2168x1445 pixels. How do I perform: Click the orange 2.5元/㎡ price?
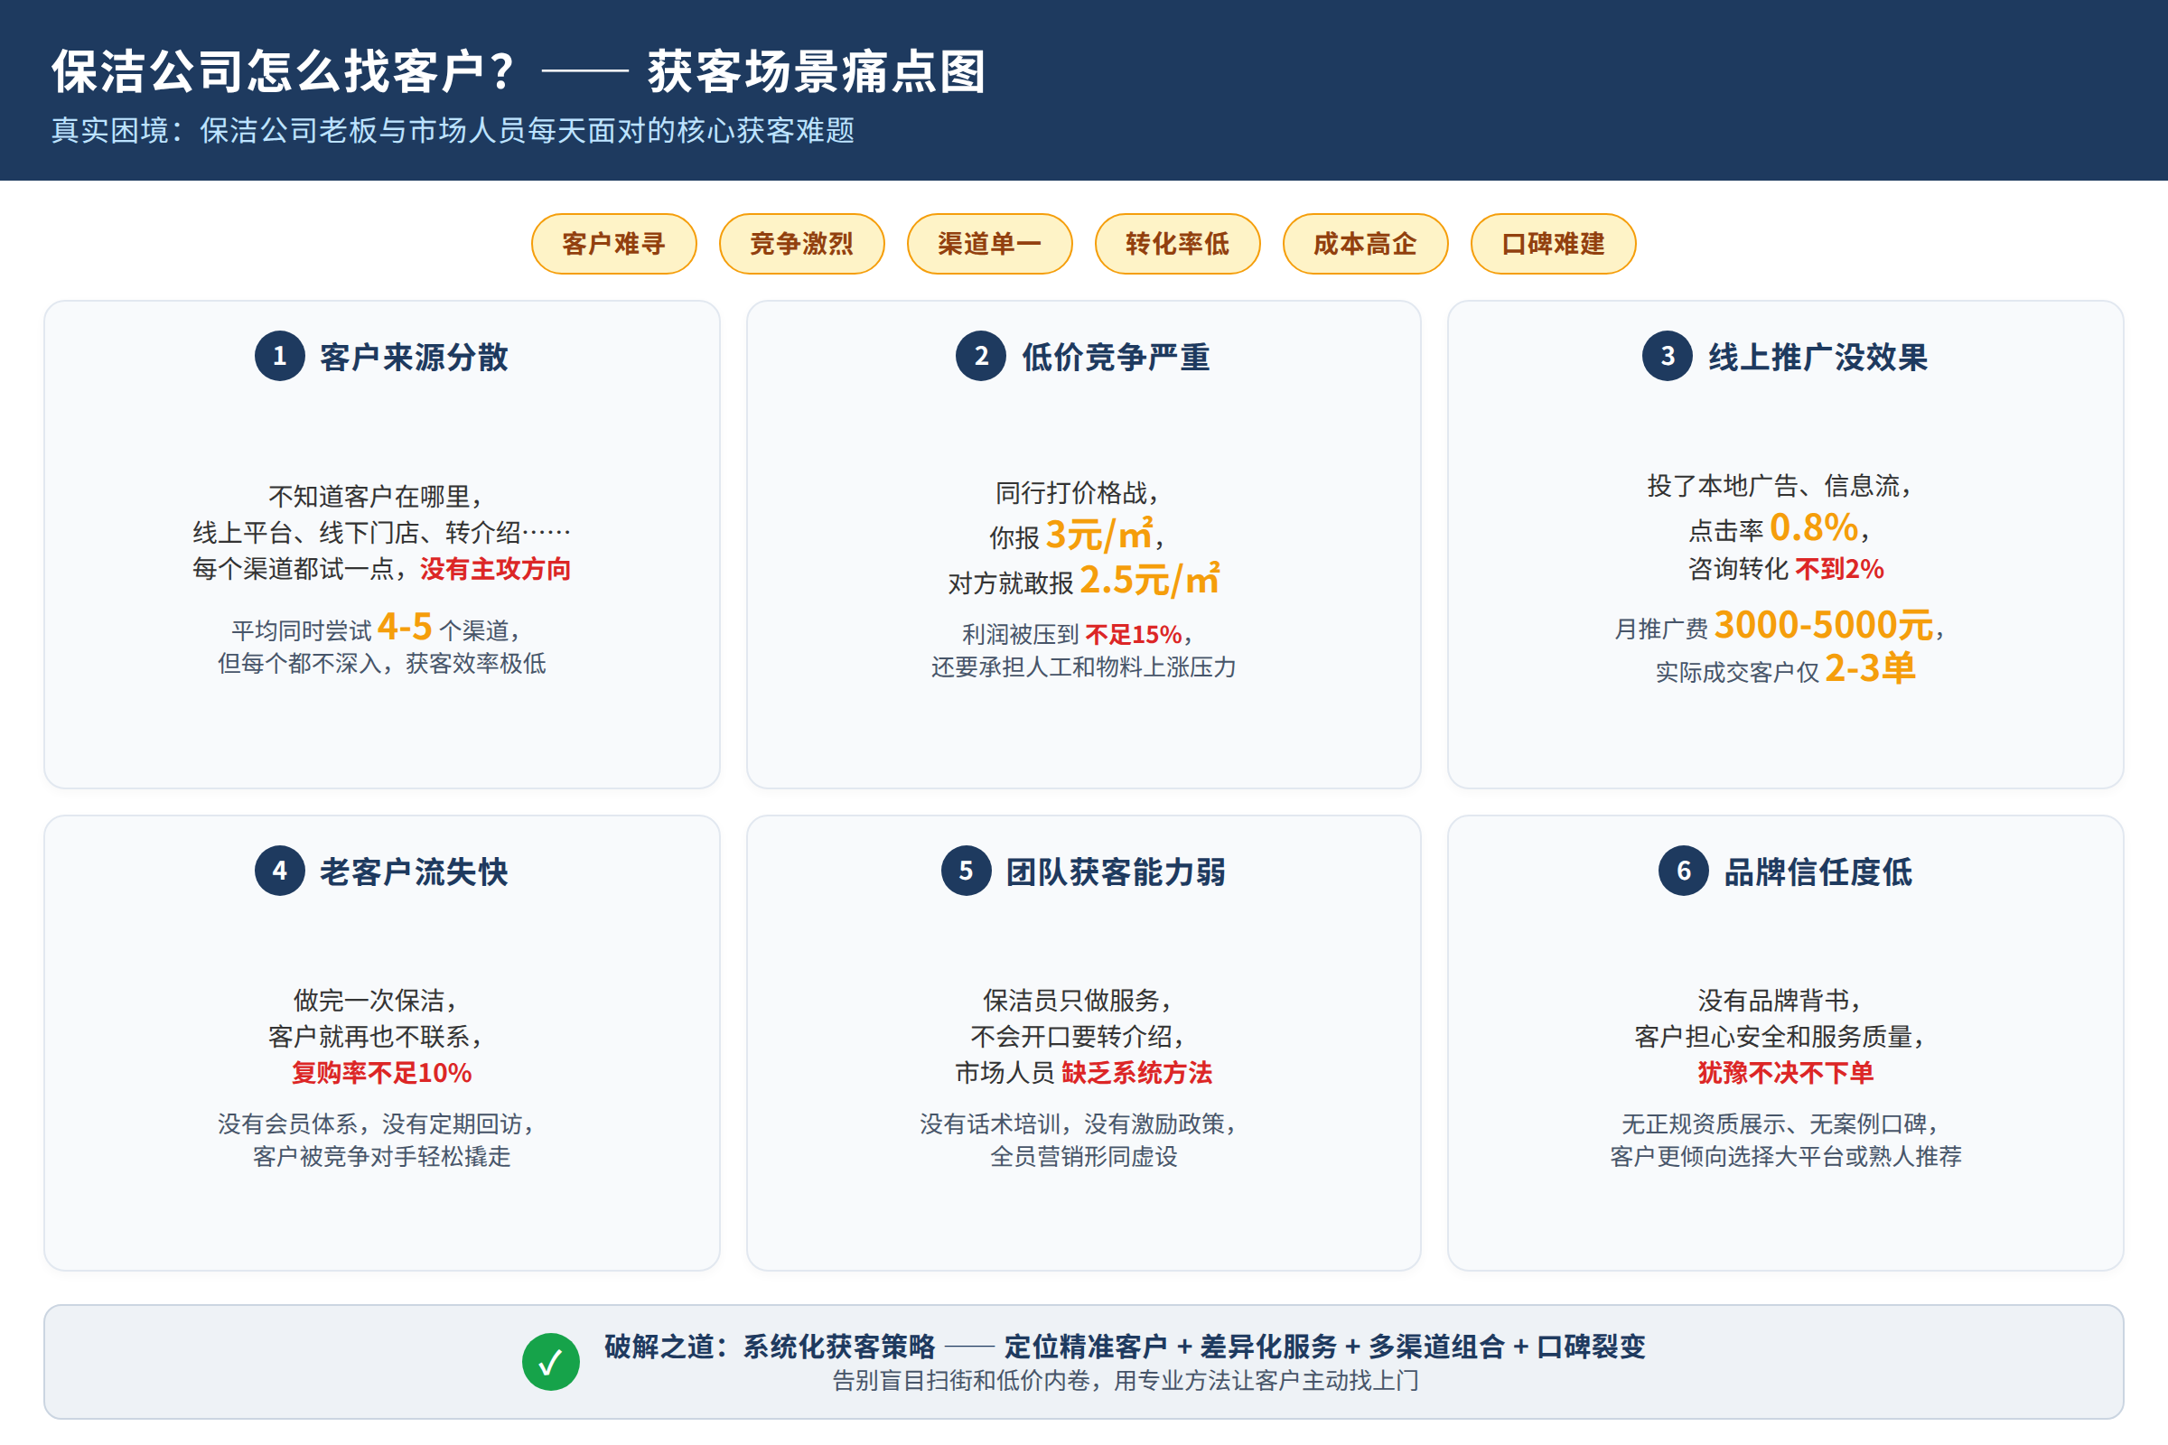(1149, 580)
